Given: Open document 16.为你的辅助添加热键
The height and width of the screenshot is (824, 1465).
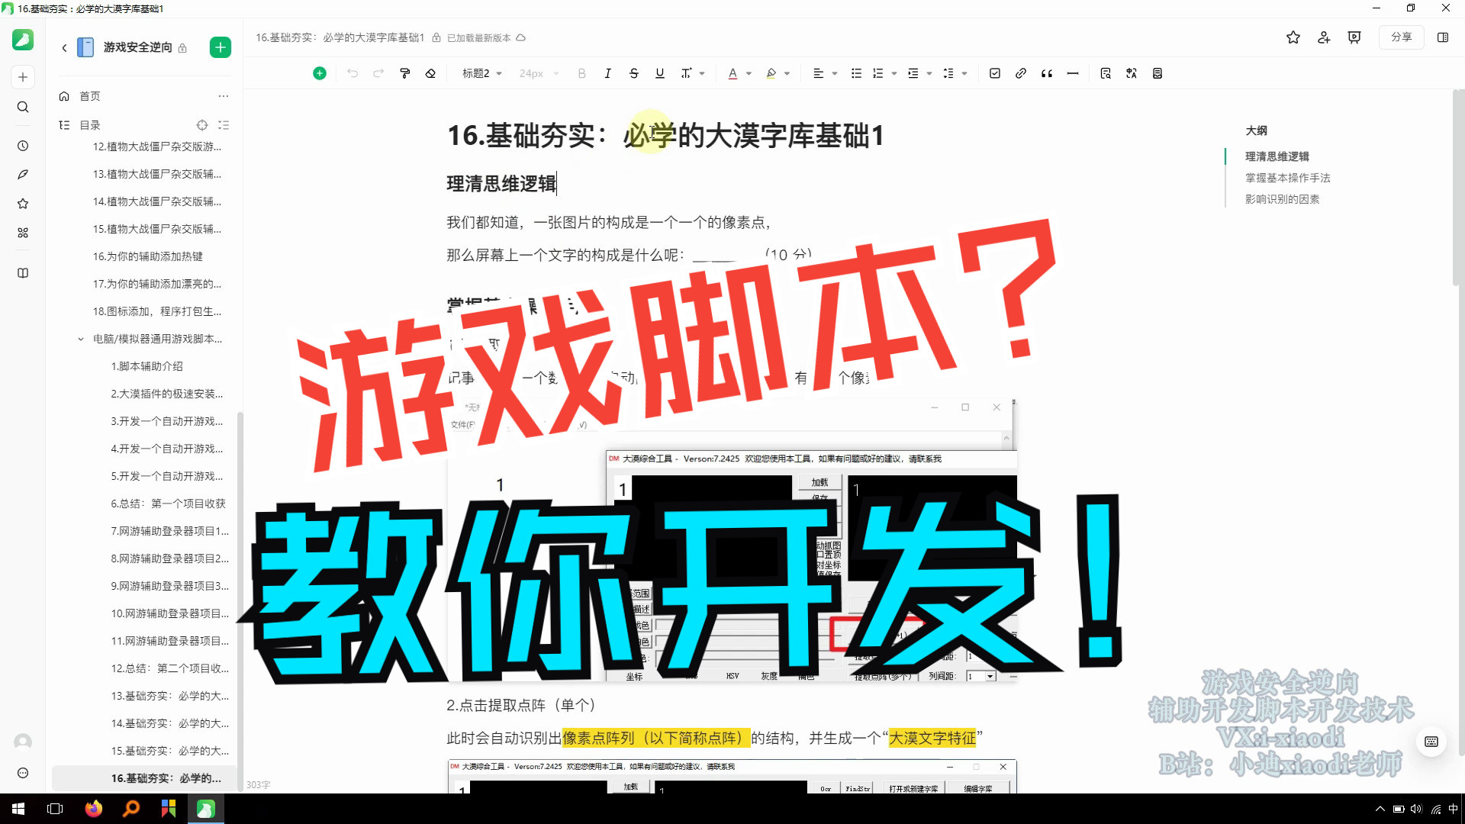Looking at the screenshot, I should pos(148,256).
